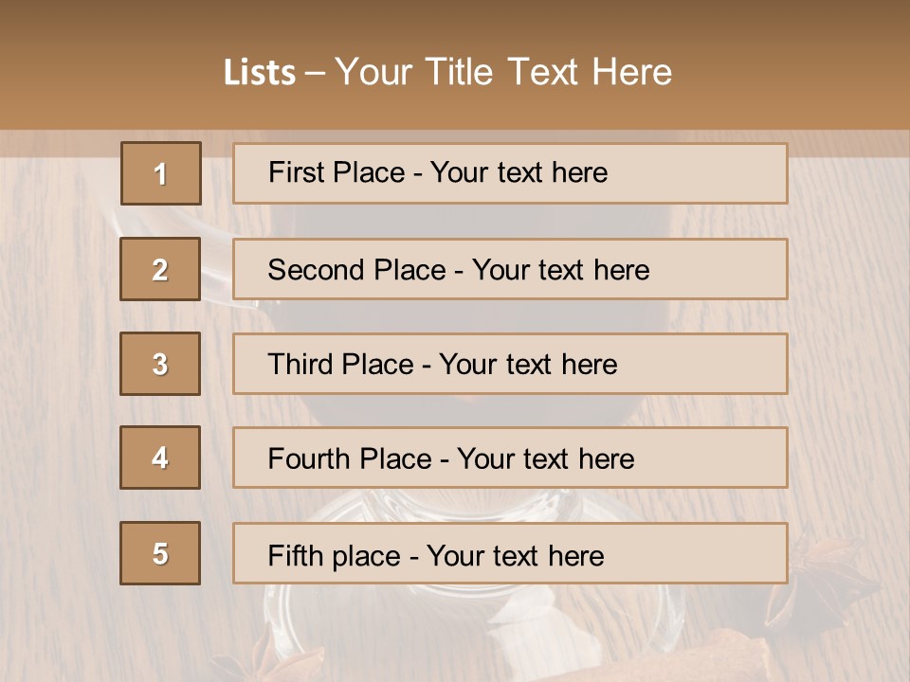This screenshot has height=682, width=910.
Task: Click the 'Second Place - Your text here' field
Action: tap(510, 269)
